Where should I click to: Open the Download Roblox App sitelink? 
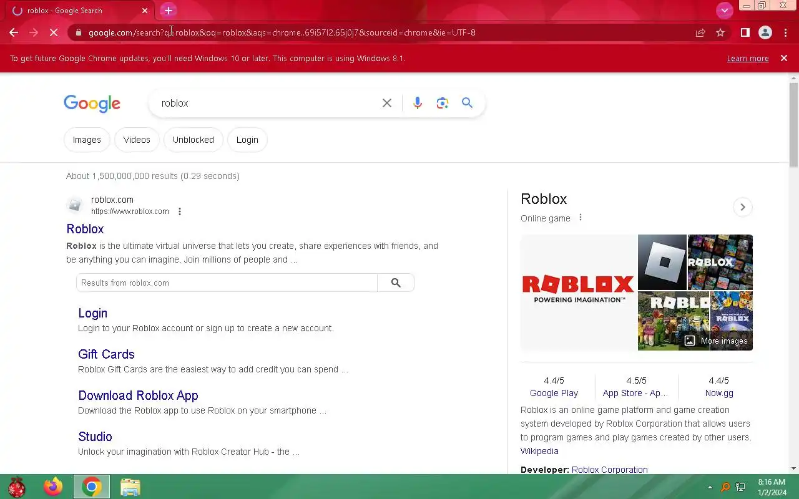pos(138,395)
